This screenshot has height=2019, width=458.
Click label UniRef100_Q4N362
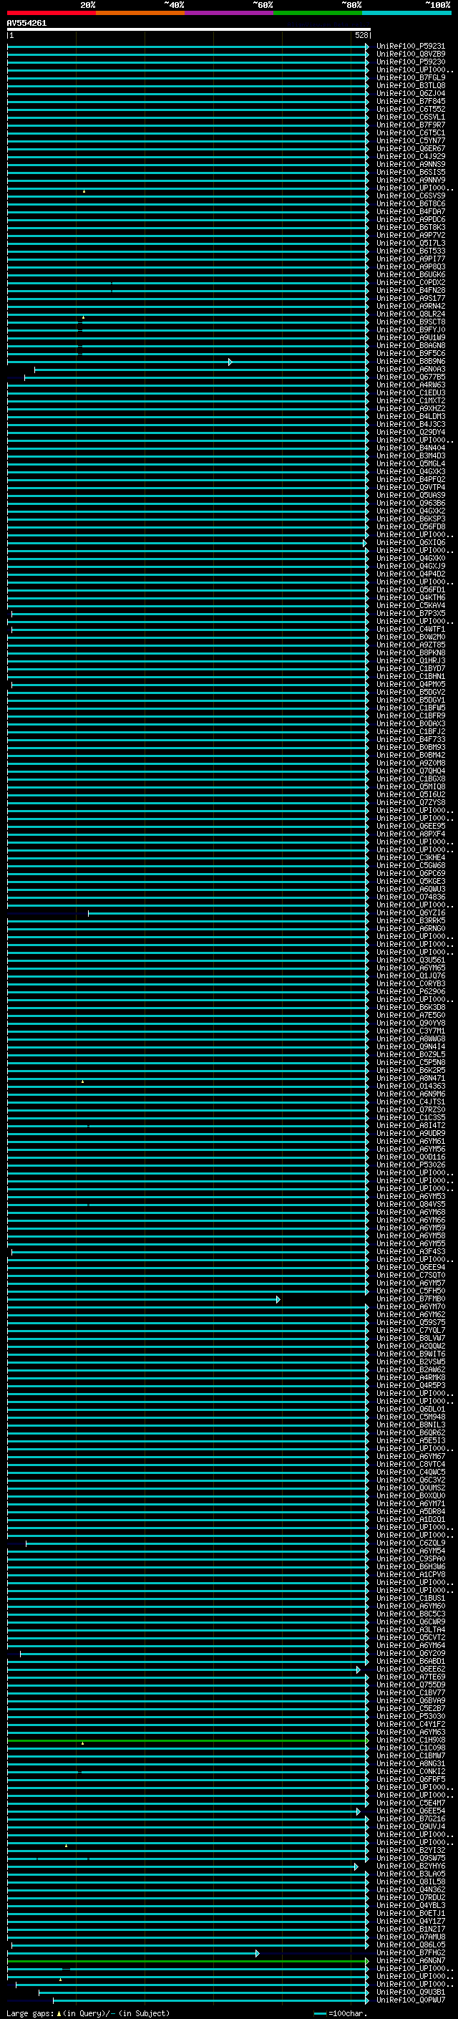pos(410,1889)
